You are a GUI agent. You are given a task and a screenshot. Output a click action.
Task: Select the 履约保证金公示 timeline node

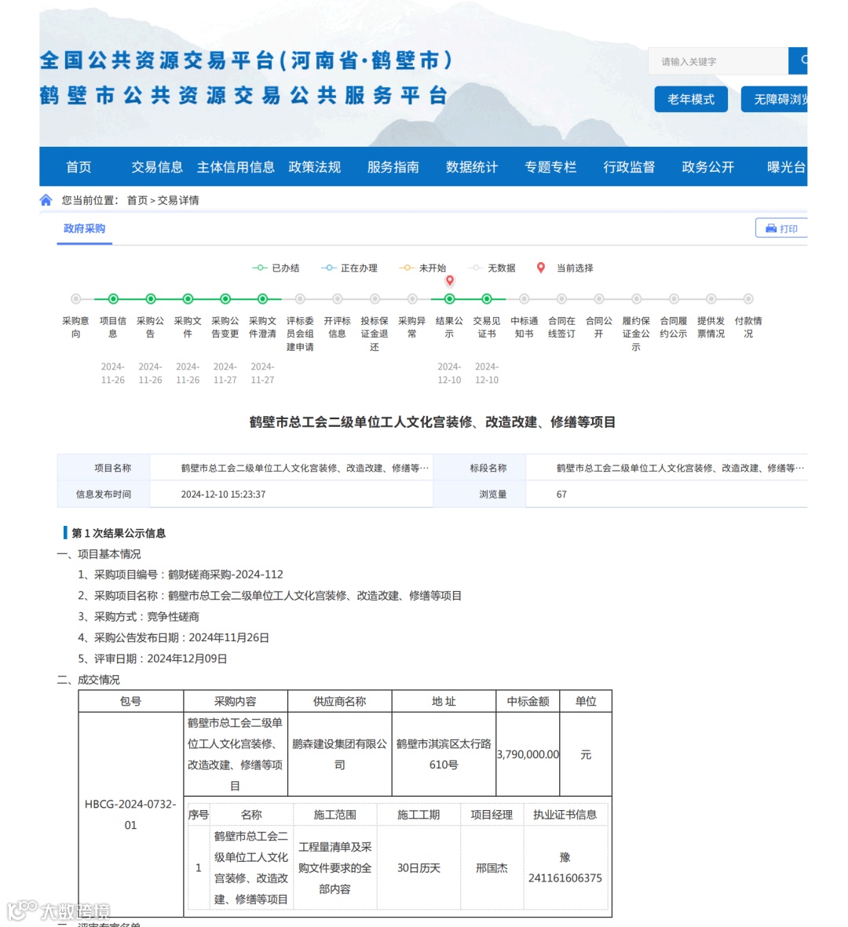point(636,299)
